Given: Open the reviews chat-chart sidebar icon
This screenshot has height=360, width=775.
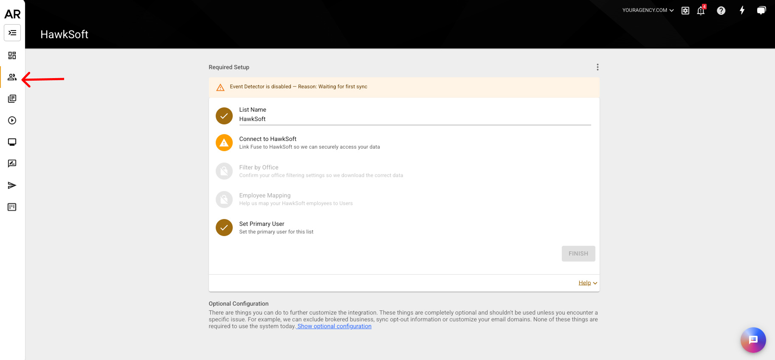Looking at the screenshot, I should click(12, 163).
